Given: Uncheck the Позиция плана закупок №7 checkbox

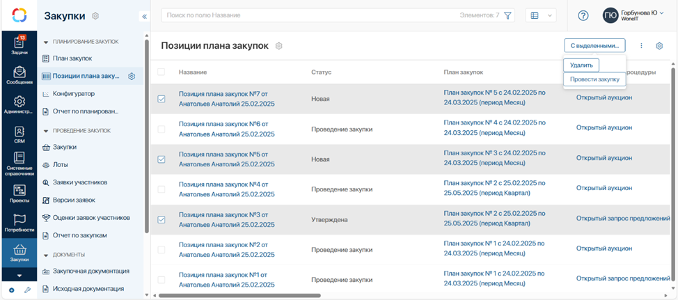Looking at the screenshot, I should pyautogui.click(x=161, y=99).
